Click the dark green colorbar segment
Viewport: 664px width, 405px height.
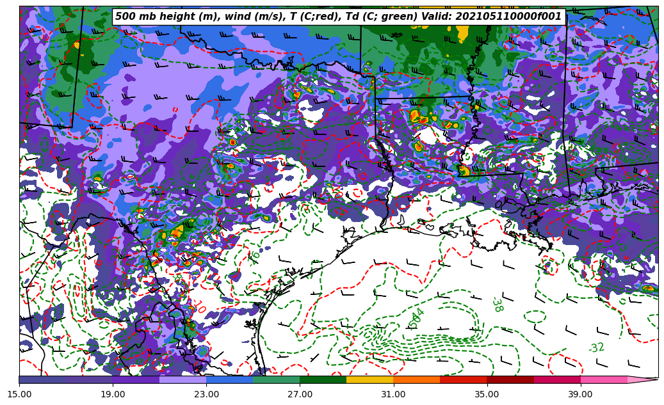tap(323, 379)
